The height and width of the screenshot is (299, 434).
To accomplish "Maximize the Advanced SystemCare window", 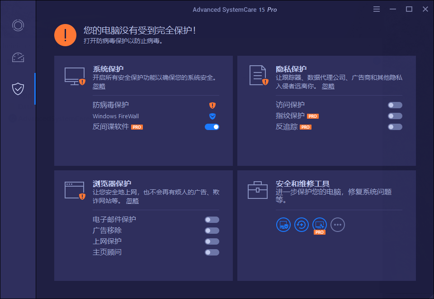I will (409, 9).
